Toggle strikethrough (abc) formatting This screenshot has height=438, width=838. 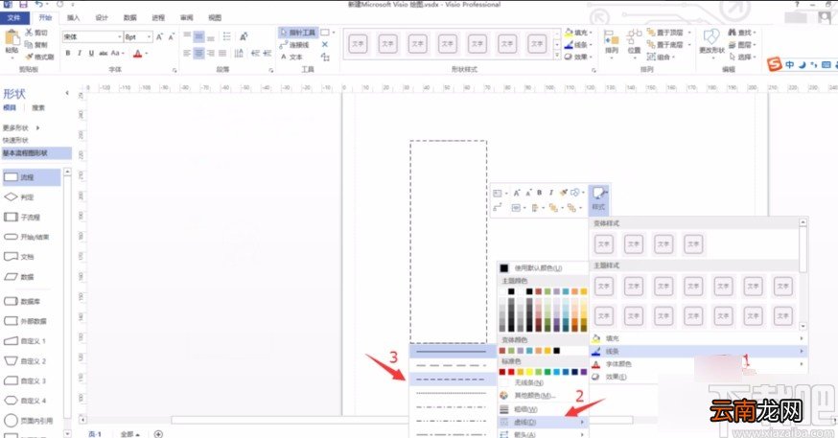(104, 54)
